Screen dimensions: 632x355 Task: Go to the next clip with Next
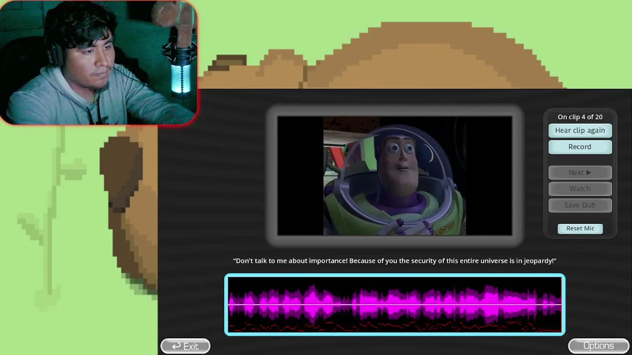point(580,173)
